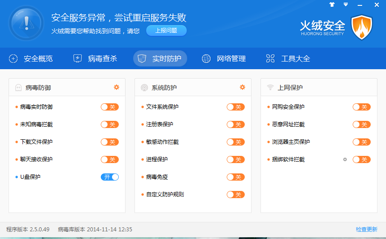Toggle the 自定义防护规则 switch
The image size is (386, 239).
tap(235, 195)
